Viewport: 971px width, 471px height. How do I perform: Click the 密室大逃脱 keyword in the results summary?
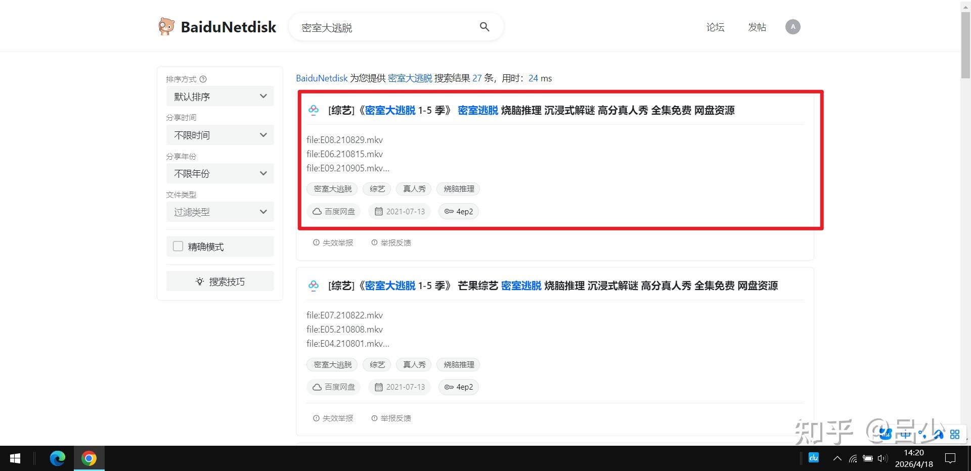(410, 78)
